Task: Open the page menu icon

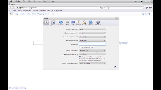Action: click(x=147, y=8)
